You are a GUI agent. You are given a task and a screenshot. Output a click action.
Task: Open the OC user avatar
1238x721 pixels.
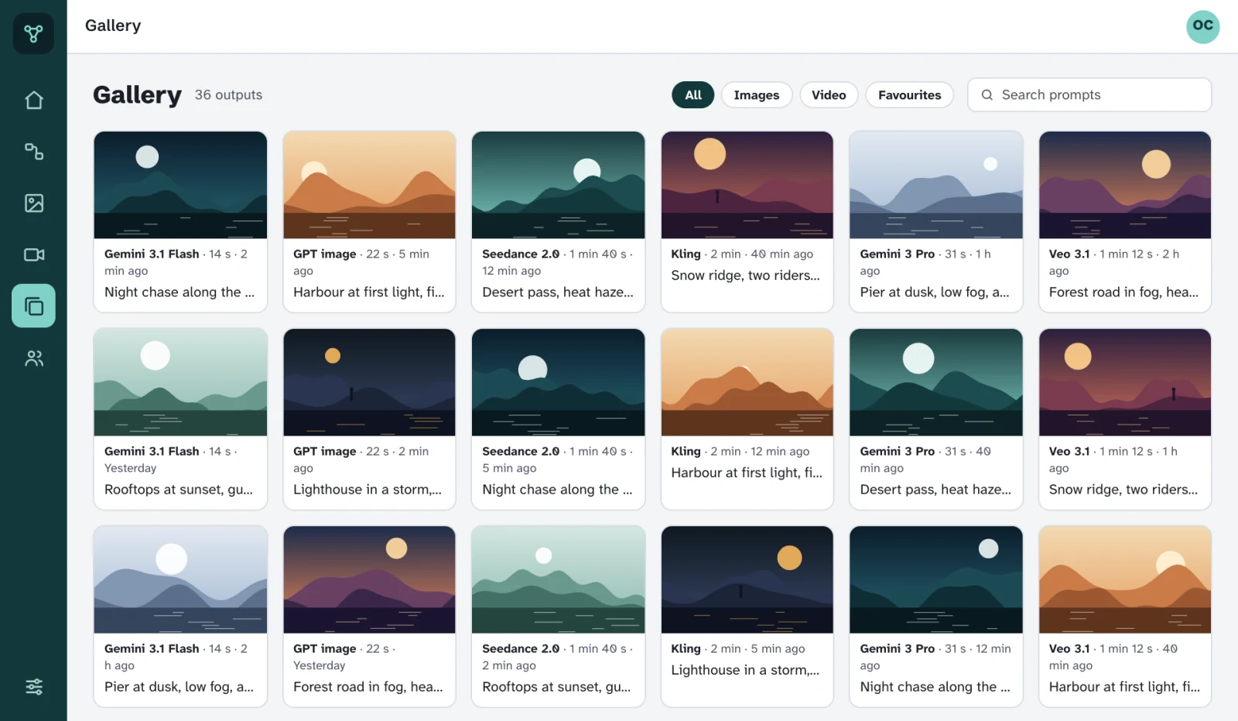(x=1202, y=26)
